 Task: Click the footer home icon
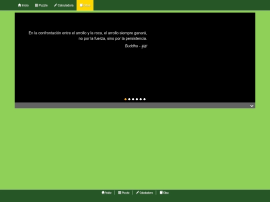(x=103, y=193)
